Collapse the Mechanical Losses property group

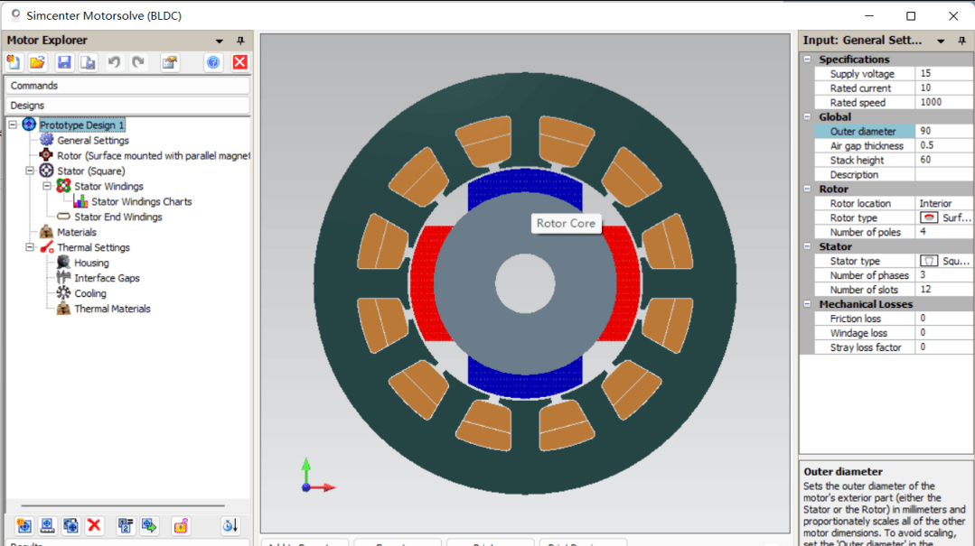click(x=807, y=304)
